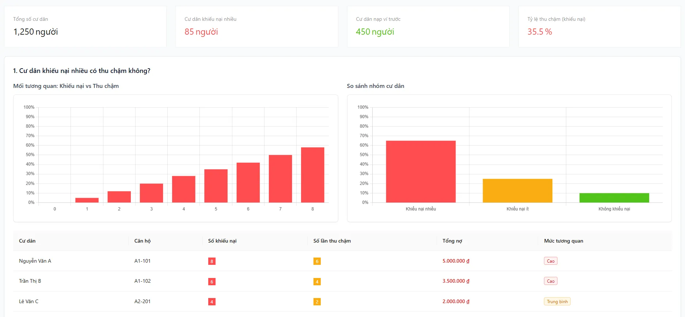Select resident "Trần Thị B" in the table

click(30, 281)
